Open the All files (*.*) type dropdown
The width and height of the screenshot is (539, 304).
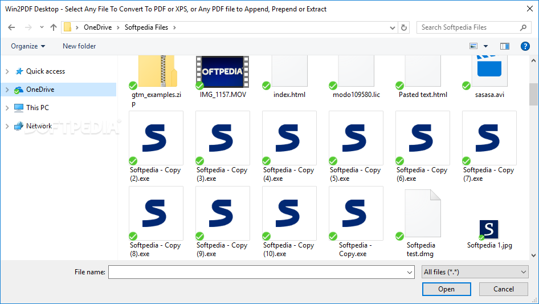(475, 272)
